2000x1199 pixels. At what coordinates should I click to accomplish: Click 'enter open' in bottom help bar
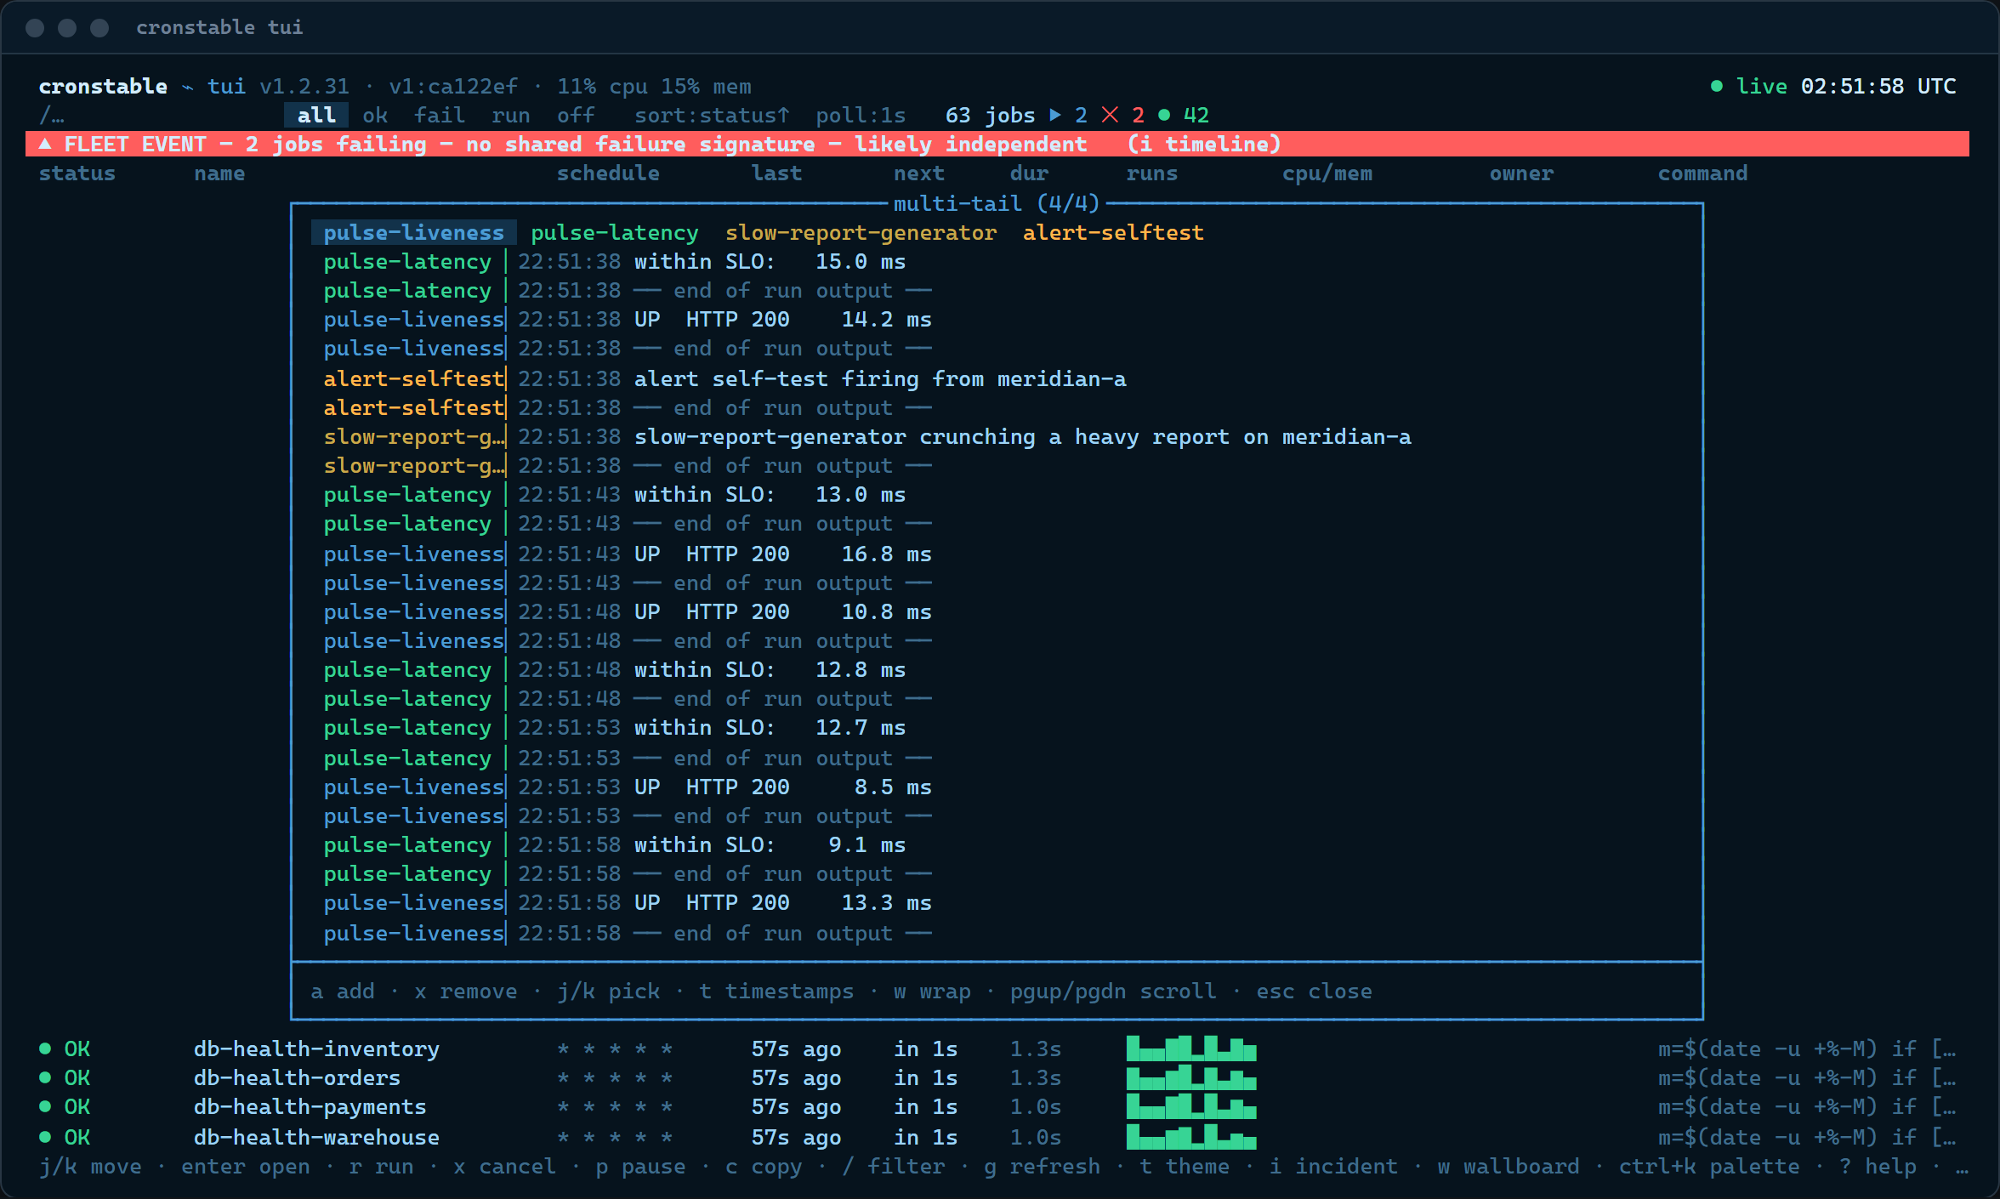point(246,1167)
